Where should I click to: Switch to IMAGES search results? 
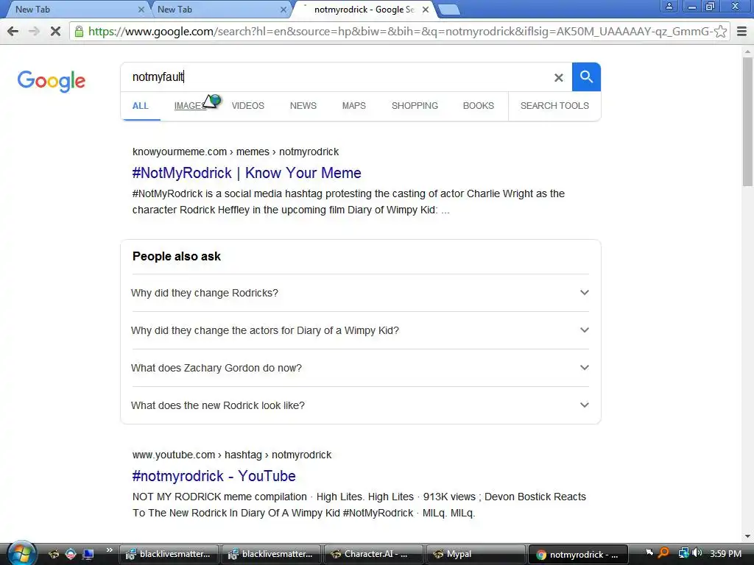pyautogui.click(x=190, y=106)
